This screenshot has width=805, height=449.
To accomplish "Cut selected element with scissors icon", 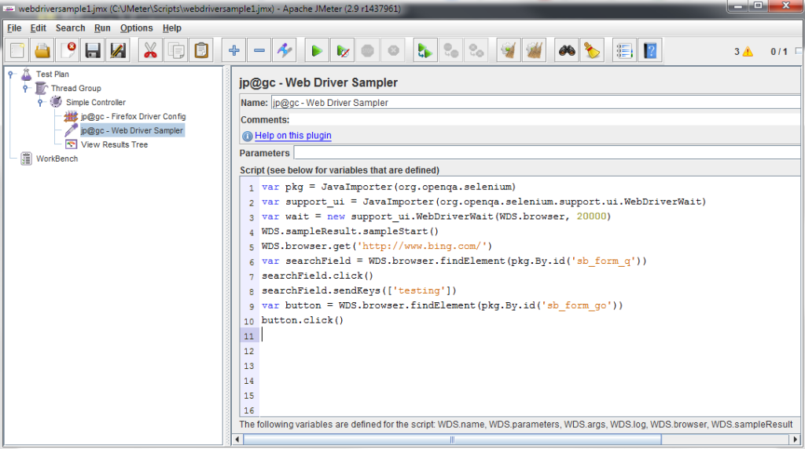I will 150,51.
